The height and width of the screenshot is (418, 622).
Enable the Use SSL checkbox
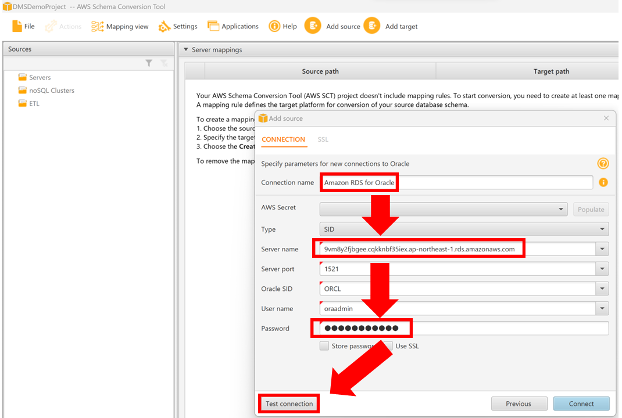point(388,346)
